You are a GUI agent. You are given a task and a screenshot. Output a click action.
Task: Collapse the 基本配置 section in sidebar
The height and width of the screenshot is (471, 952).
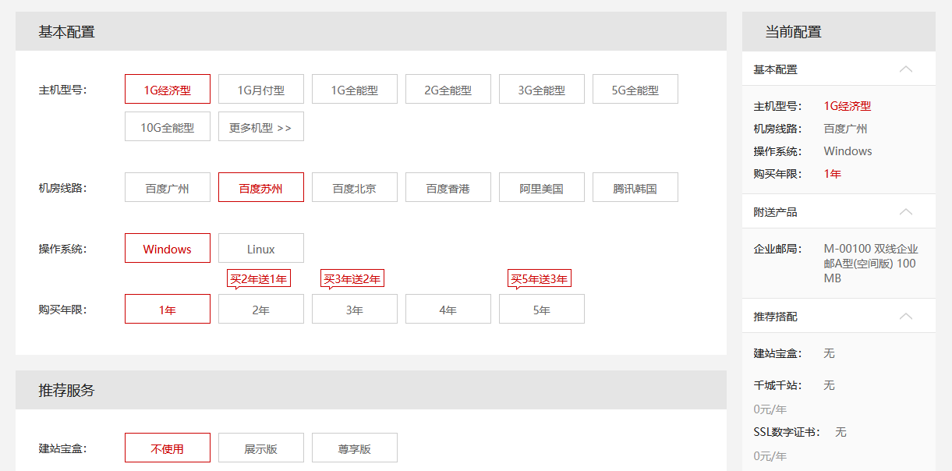coord(905,69)
